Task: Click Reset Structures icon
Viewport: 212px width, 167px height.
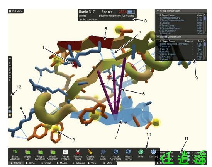Action: (x=115, y=152)
